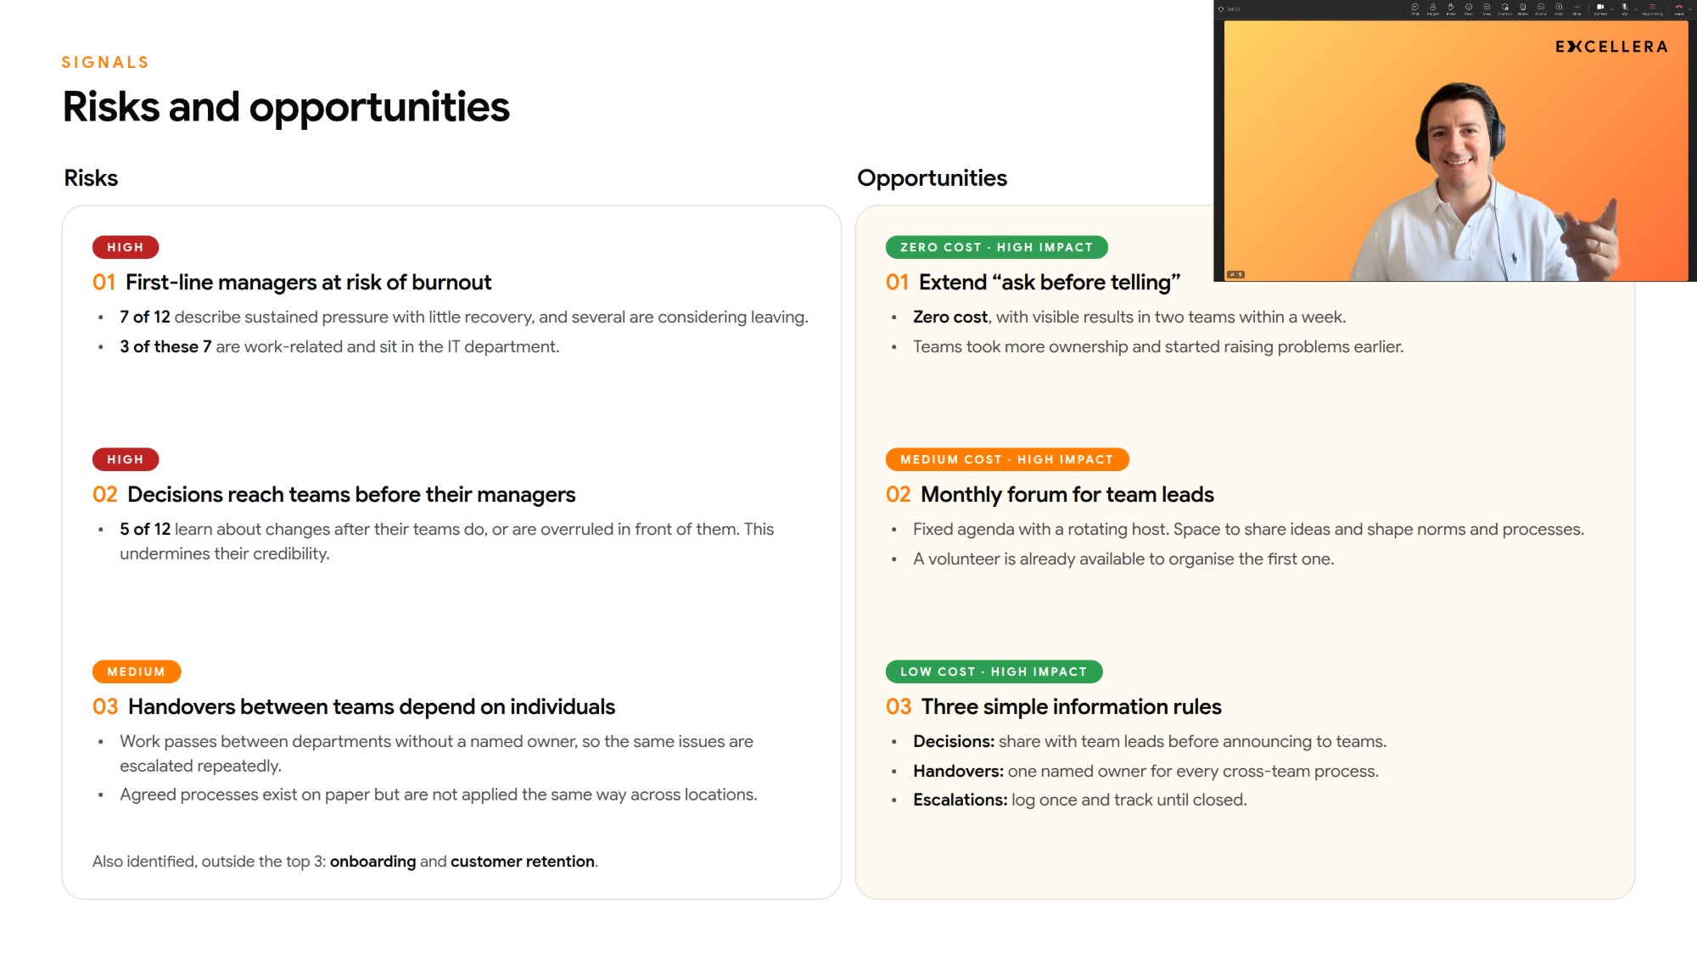The width and height of the screenshot is (1697, 955).
Task: Click the LOW COST · HIGH IMPACT badge
Action: click(994, 671)
